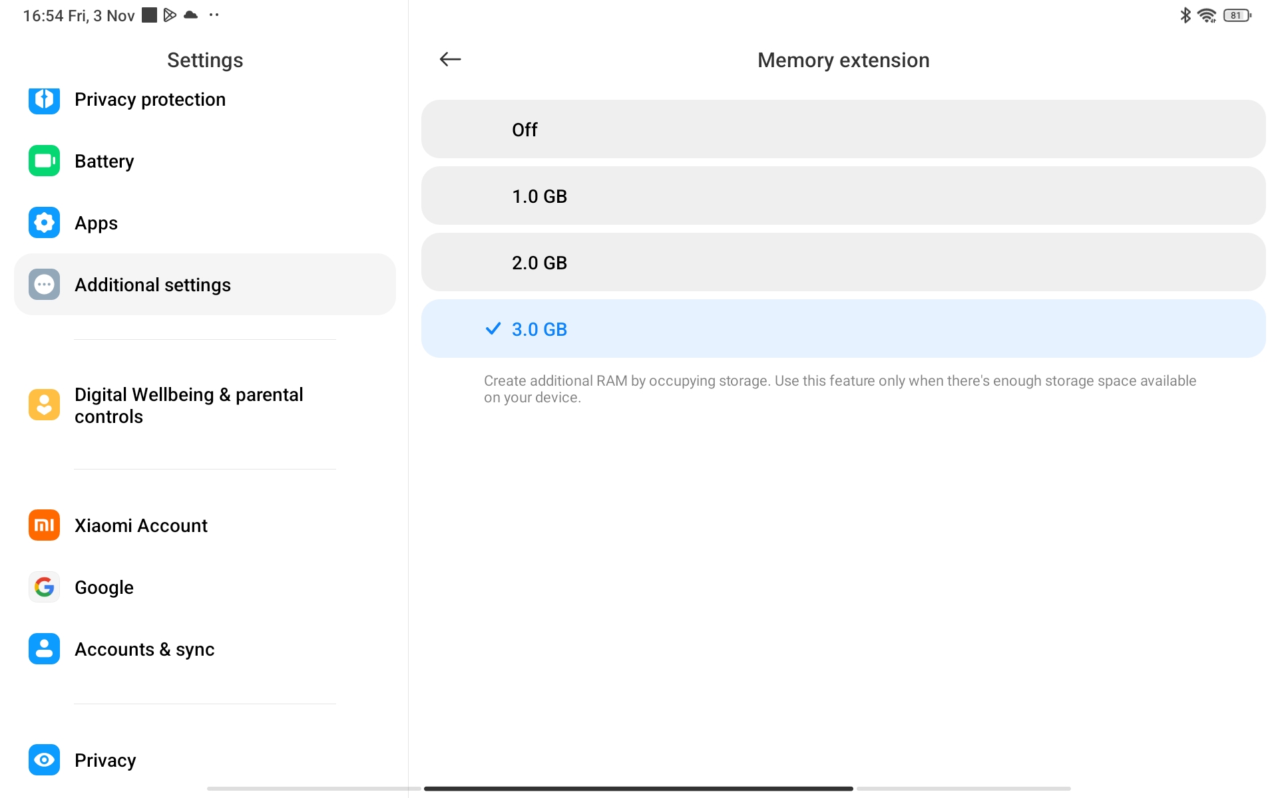Viewport: 1278px width, 798px height.
Task: Tap the orange Xiaomi Mi icon
Action: (x=44, y=525)
